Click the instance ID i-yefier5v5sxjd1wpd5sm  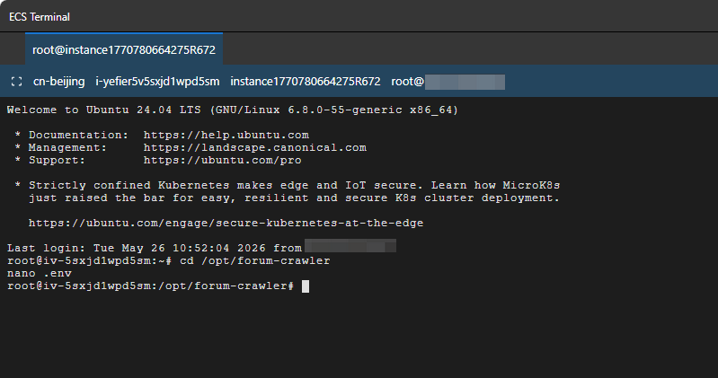[x=157, y=82]
